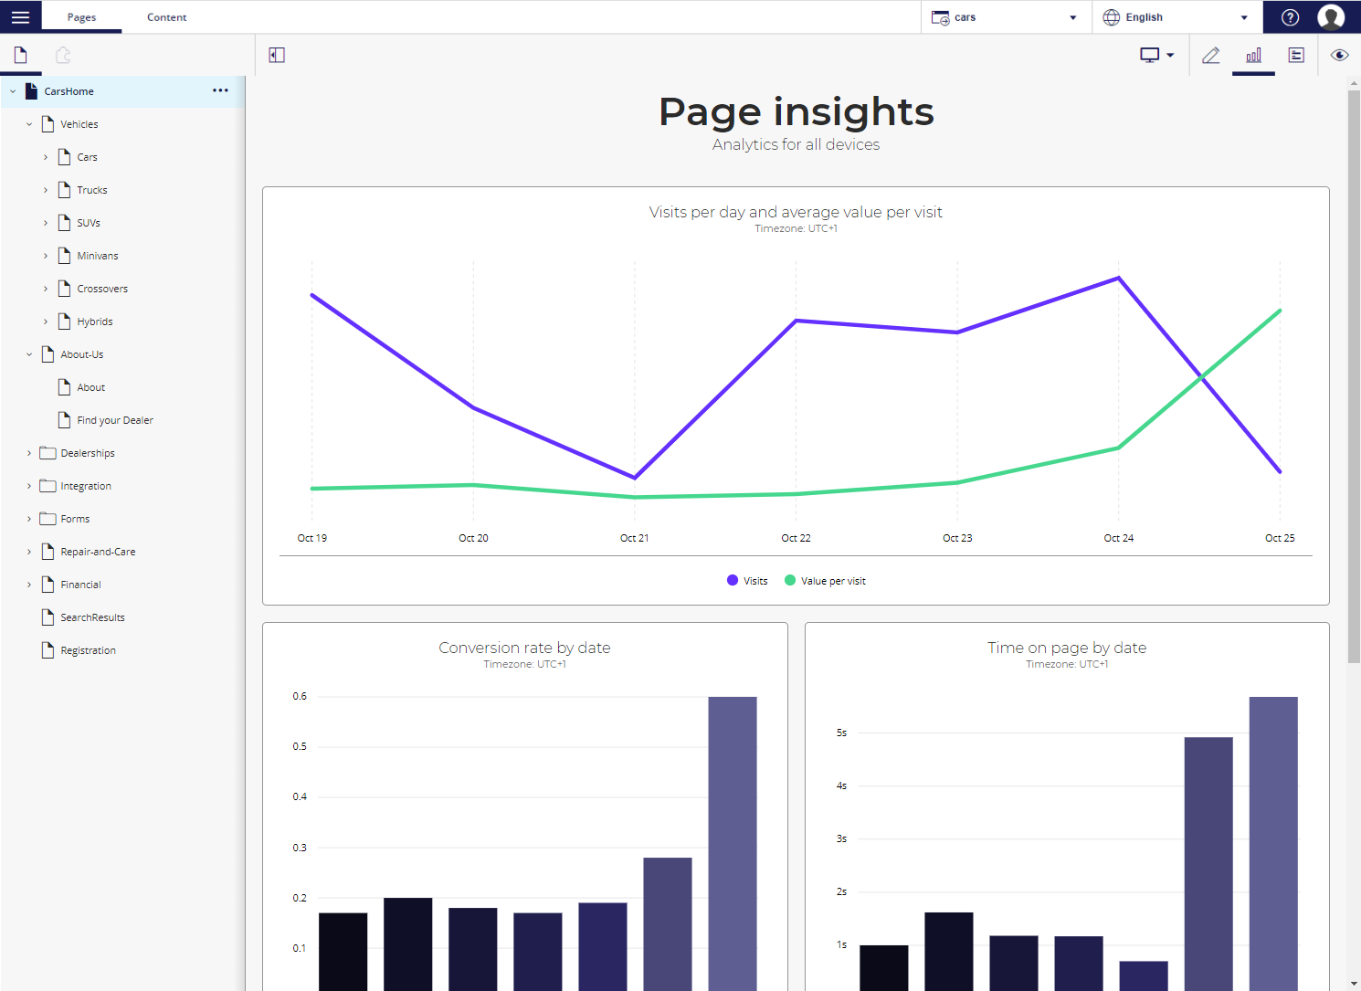Screen dimensions: 1361x991
Task: Collapse the left panel toggle icon
Action: click(x=277, y=55)
